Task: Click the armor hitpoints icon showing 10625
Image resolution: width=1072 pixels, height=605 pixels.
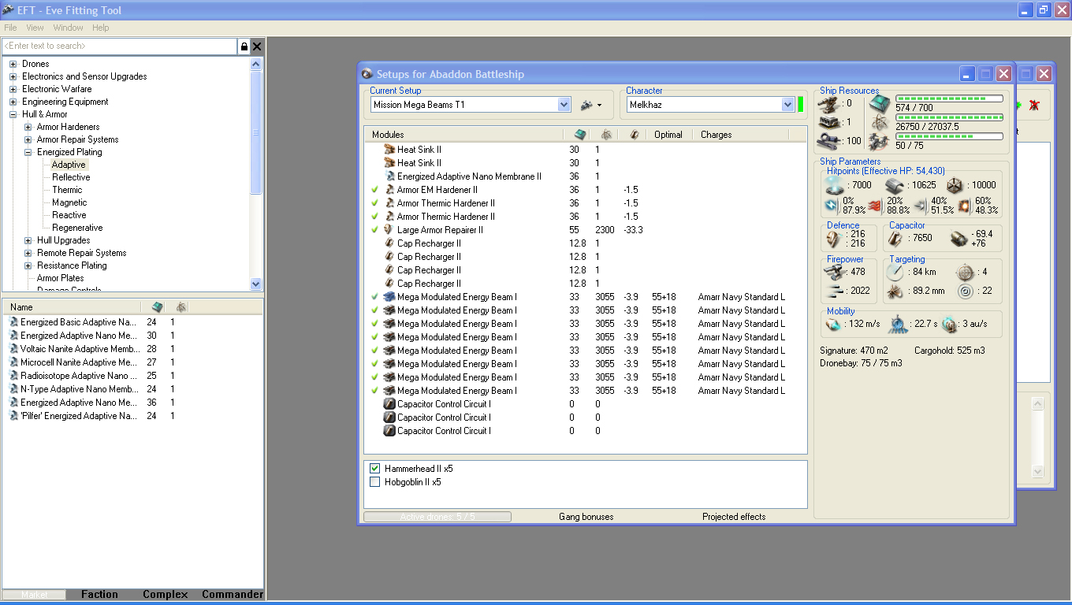Action: tap(895, 185)
